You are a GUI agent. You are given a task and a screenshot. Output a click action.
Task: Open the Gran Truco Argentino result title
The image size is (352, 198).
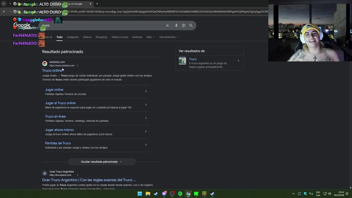click(x=89, y=180)
